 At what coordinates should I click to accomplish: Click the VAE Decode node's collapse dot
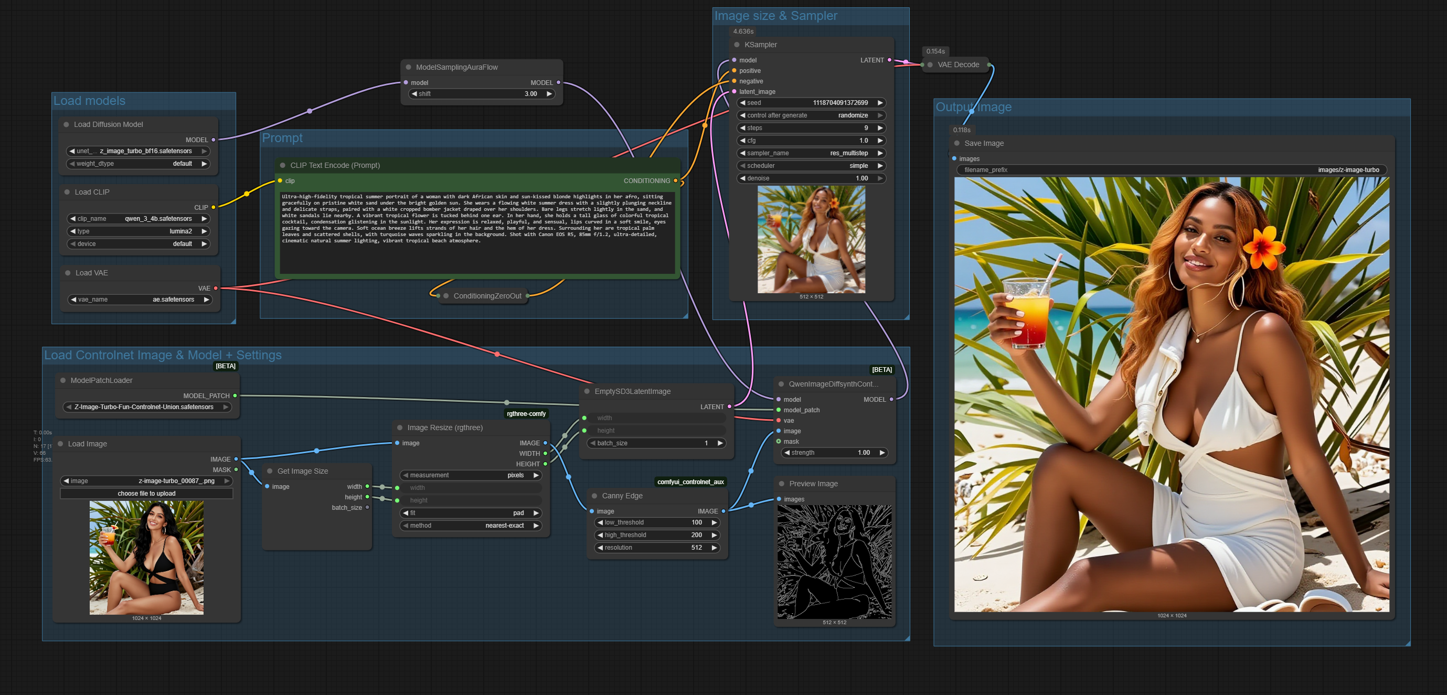tap(930, 65)
